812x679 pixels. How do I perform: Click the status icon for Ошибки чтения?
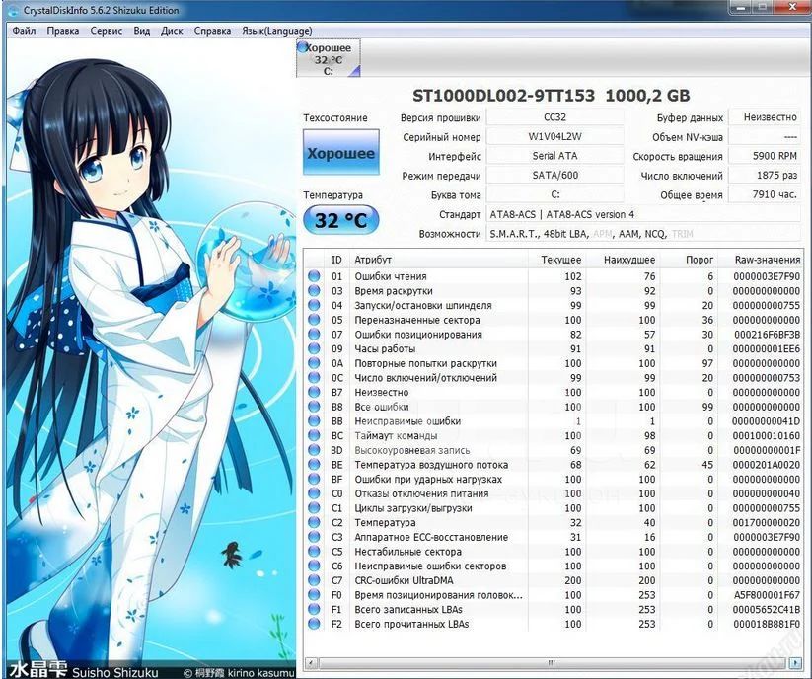click(314, 276)
